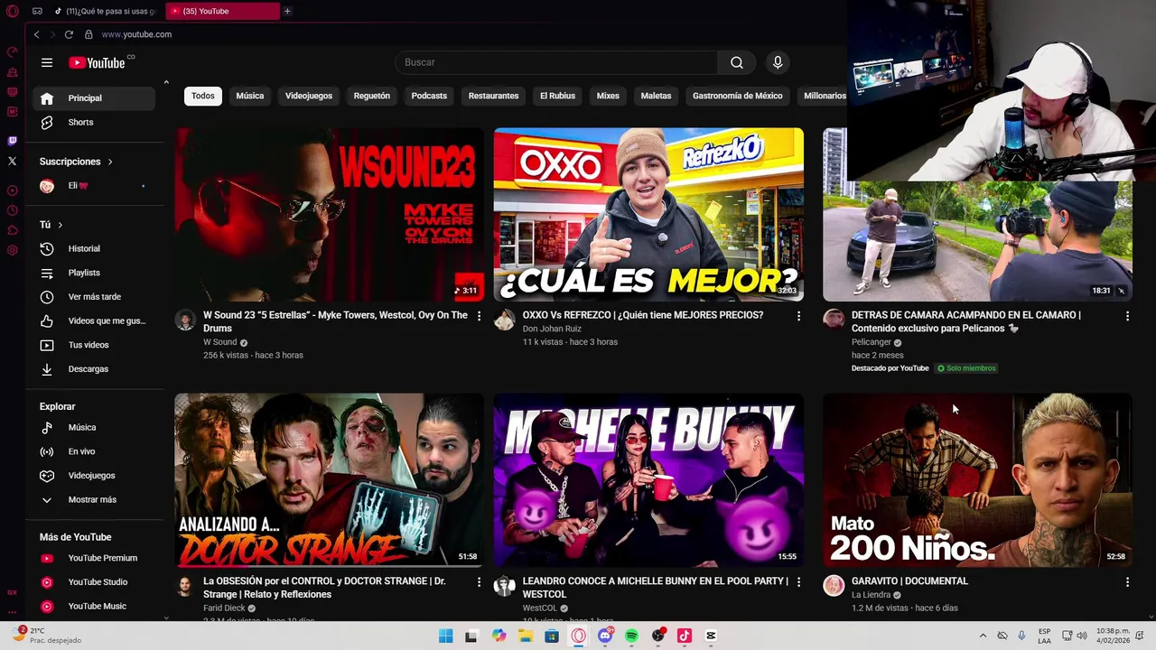The height and width of the screenshot is (650, 1156).
Task: Open player icon in the Opera sidebar
Action: 12,190
